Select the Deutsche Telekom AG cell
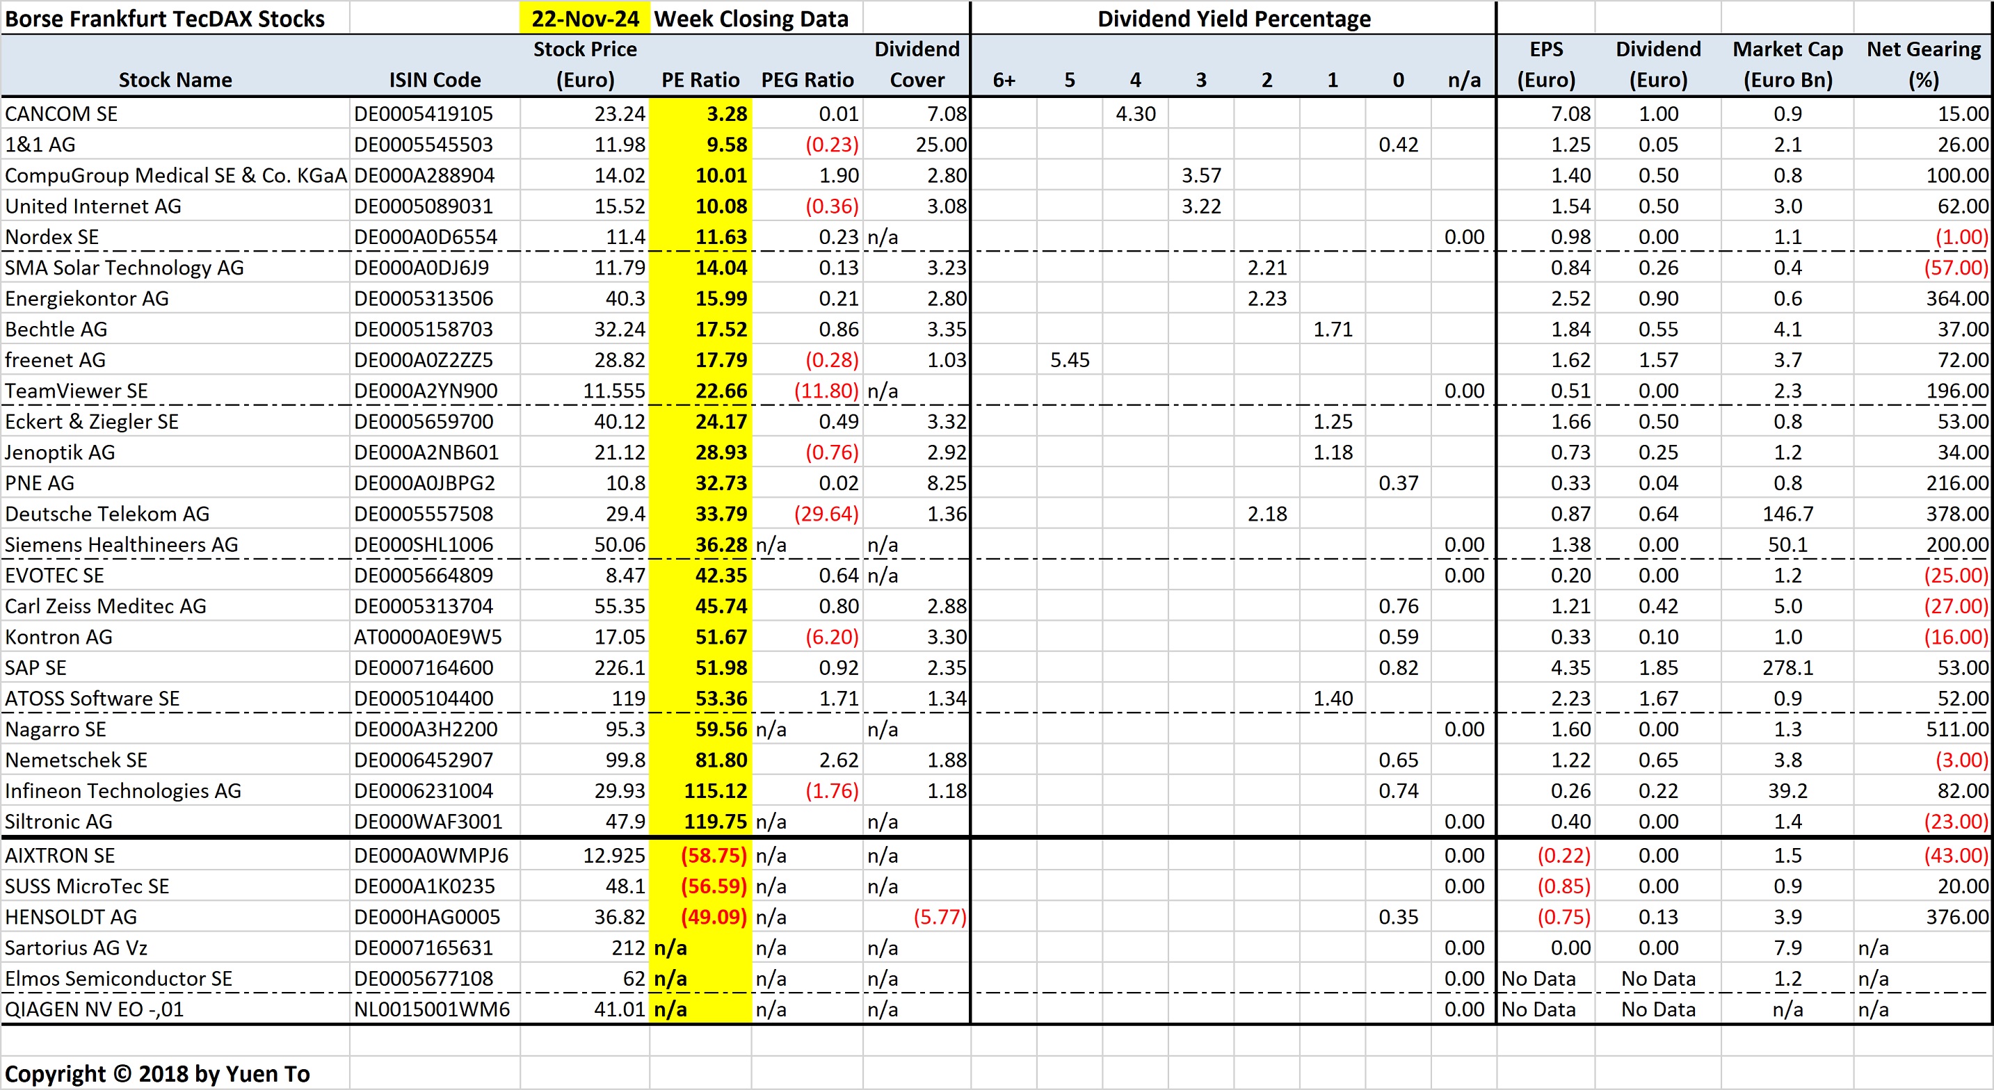 point(107,514)
